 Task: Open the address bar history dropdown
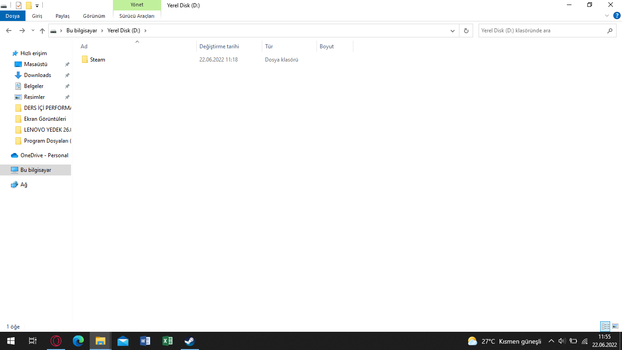453,31
